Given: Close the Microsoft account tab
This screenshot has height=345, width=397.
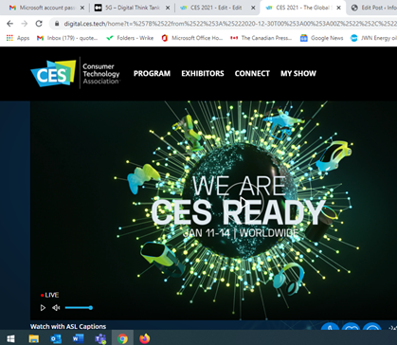Looking at the screenshot, I should pyautogui.click(x=82, y=8).
